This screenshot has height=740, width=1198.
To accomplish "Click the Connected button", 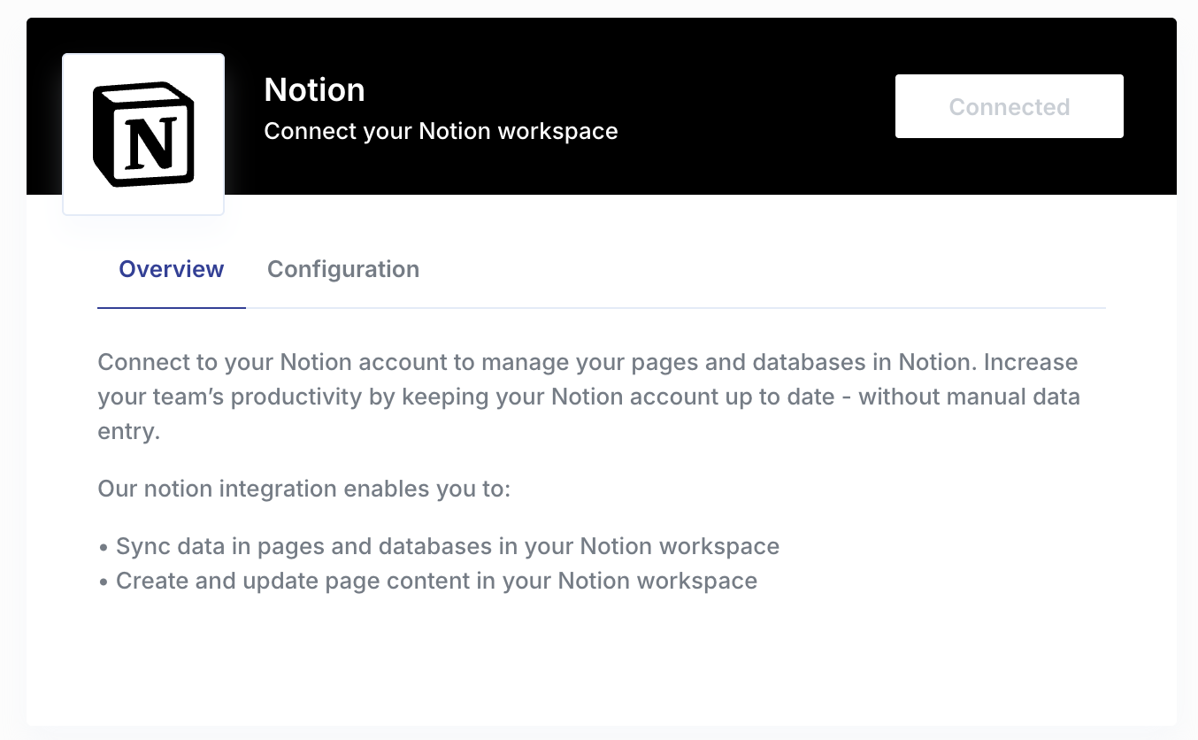I will coord(1010,106).
